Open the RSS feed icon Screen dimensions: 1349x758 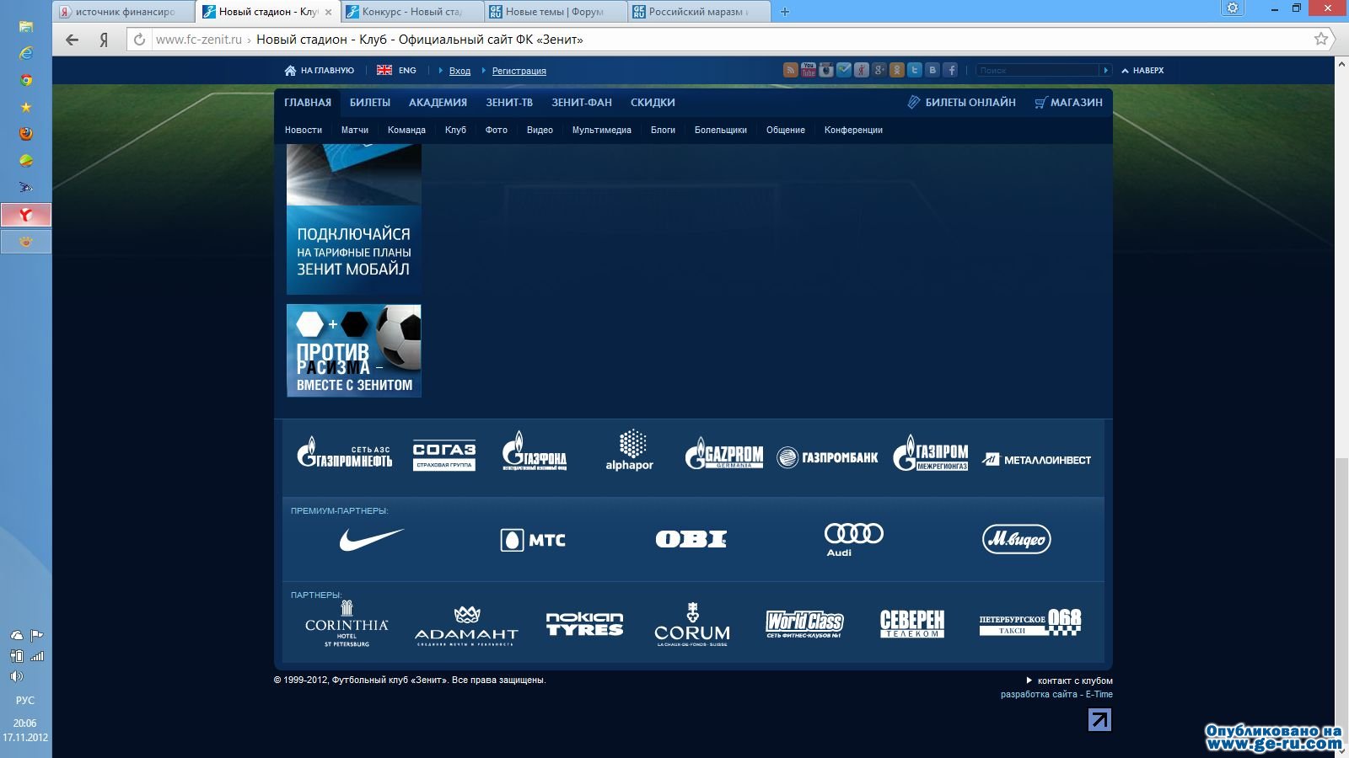tap(790, 70)
